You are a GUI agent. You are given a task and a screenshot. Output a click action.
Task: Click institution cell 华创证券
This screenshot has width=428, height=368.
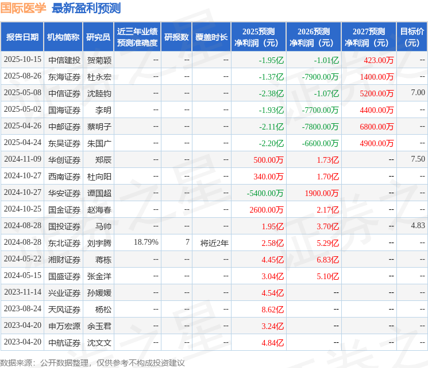pos(64,160)
